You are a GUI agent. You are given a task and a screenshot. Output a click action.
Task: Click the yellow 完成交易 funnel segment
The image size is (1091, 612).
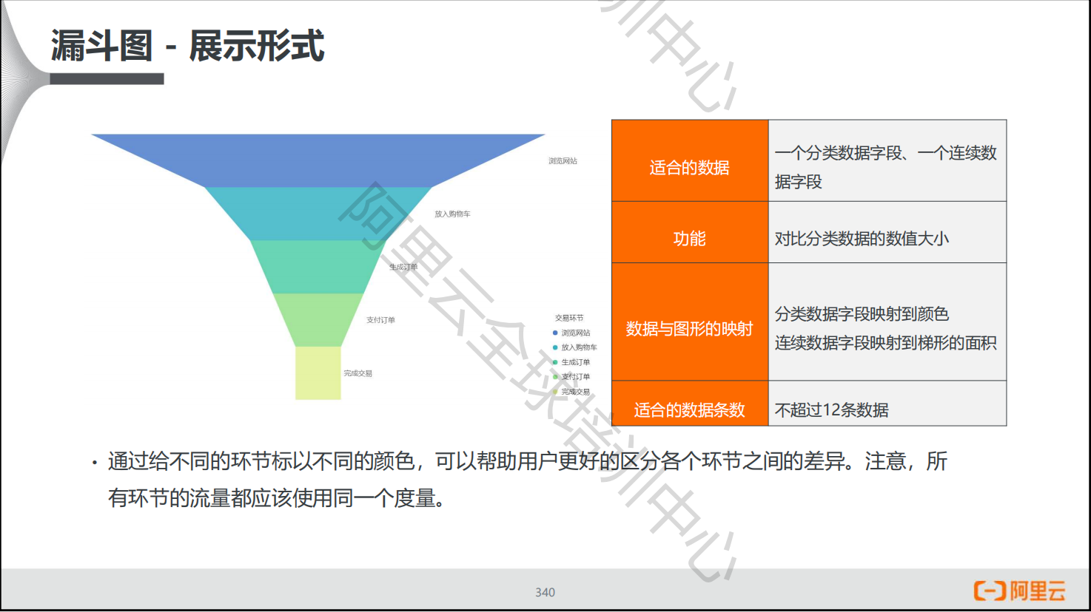click(318, 373)
